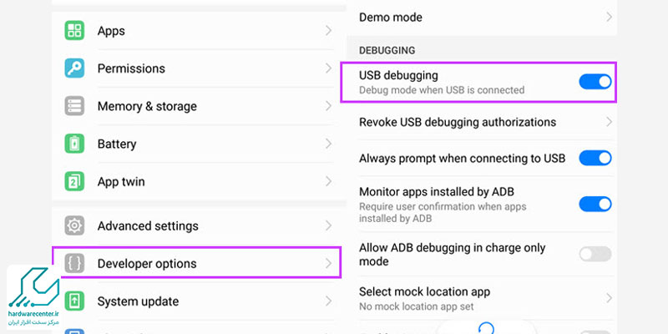Screen dimensions: 668x334
Task: Tap Select mock location app
Action: tap(424, 291)
